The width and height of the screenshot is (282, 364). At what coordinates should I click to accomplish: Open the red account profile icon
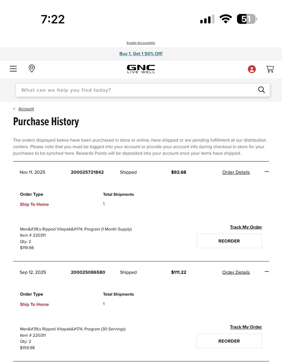[x=252, y=69]
